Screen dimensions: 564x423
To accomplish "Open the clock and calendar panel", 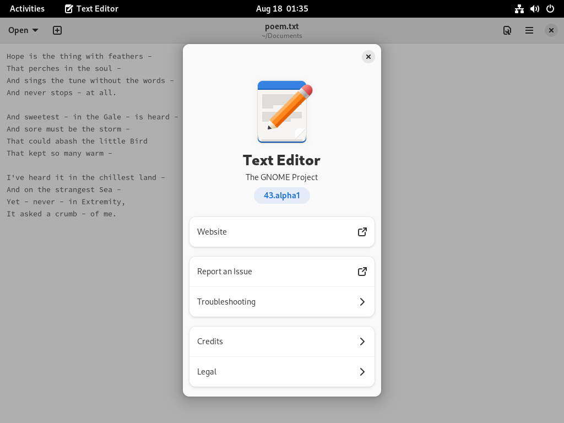I will click(282, 9).
